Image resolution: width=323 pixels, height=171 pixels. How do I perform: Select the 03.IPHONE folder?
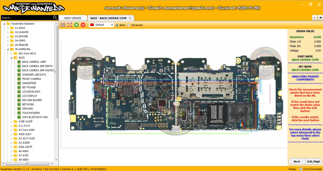tap(21, 36)
